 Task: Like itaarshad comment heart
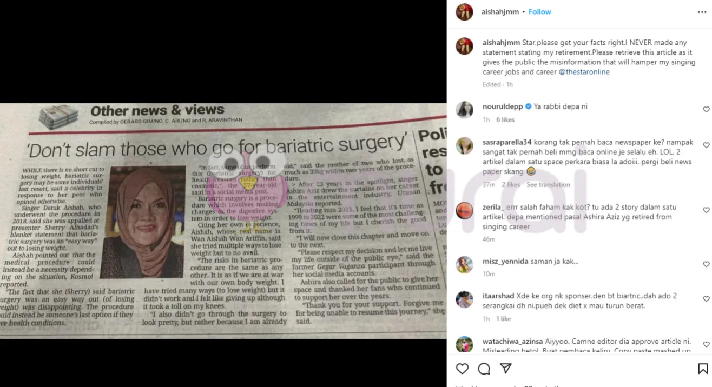click(x=706, y=298)
